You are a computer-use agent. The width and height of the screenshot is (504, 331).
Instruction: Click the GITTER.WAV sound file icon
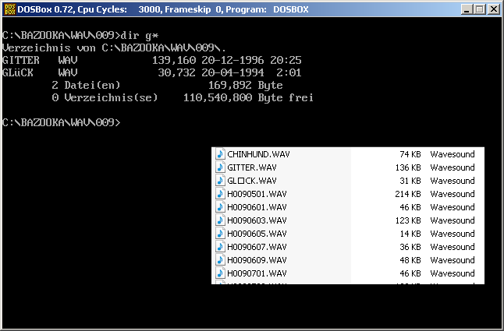[220, 167]
